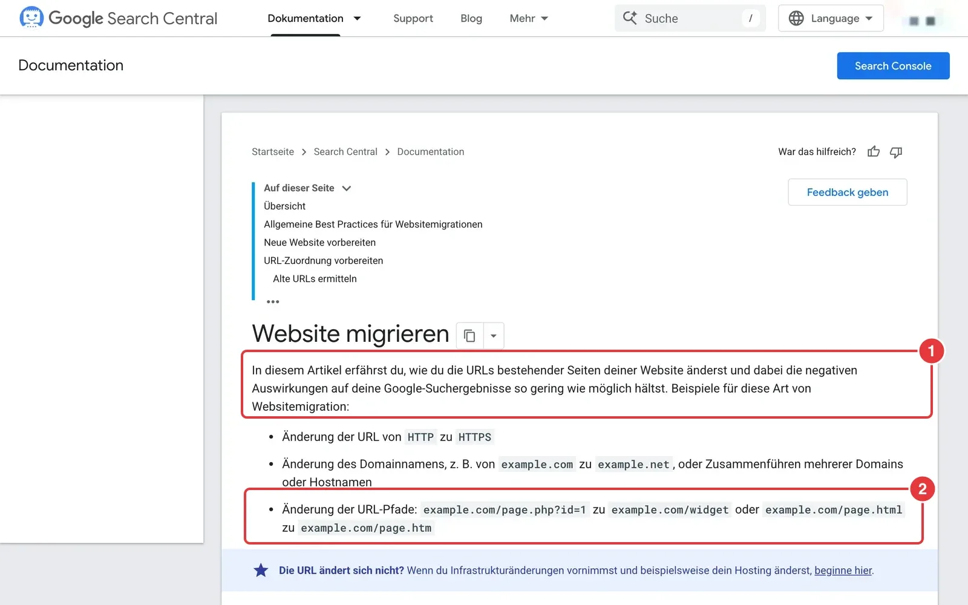
Task: Click the search magnifier icon
Action: [630, 18]
